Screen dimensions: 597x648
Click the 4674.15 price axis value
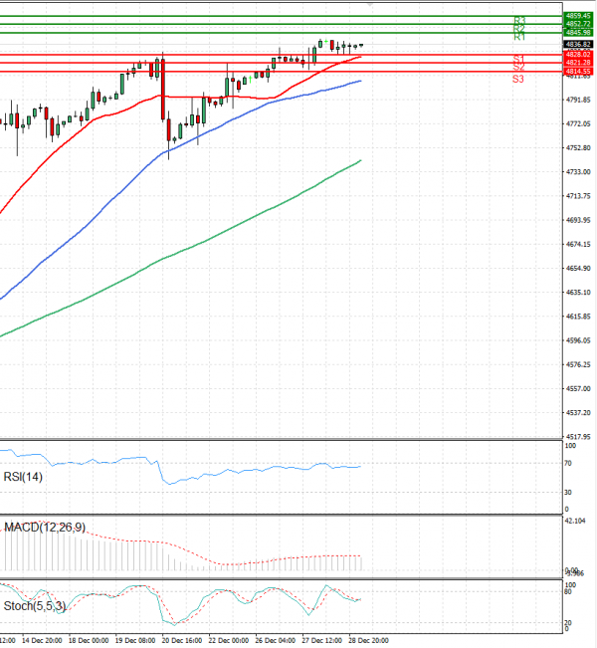[578, 244]
